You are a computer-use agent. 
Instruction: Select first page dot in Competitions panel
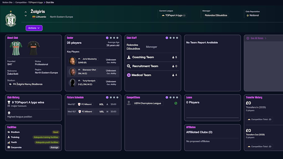[167, 98]
